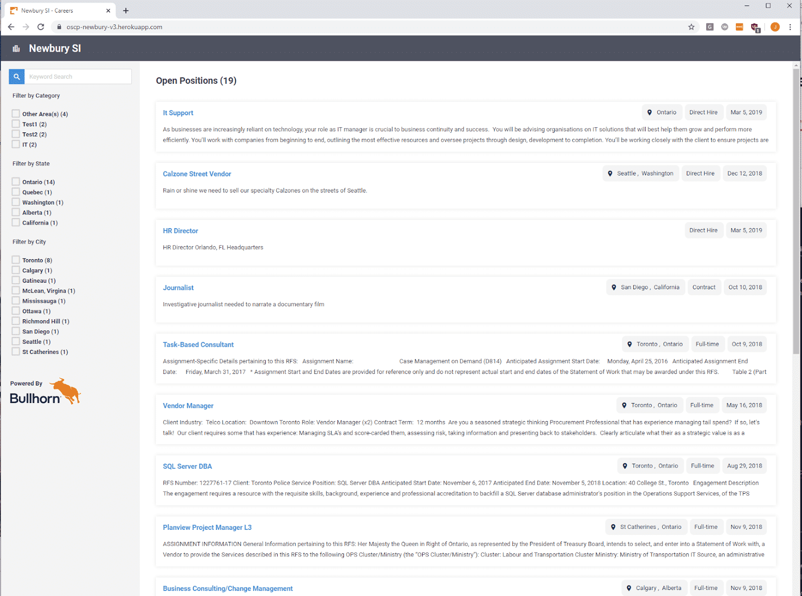Select the IT category checkbox
The width and height of the screenshot is (802, 596).
point(16,144)
